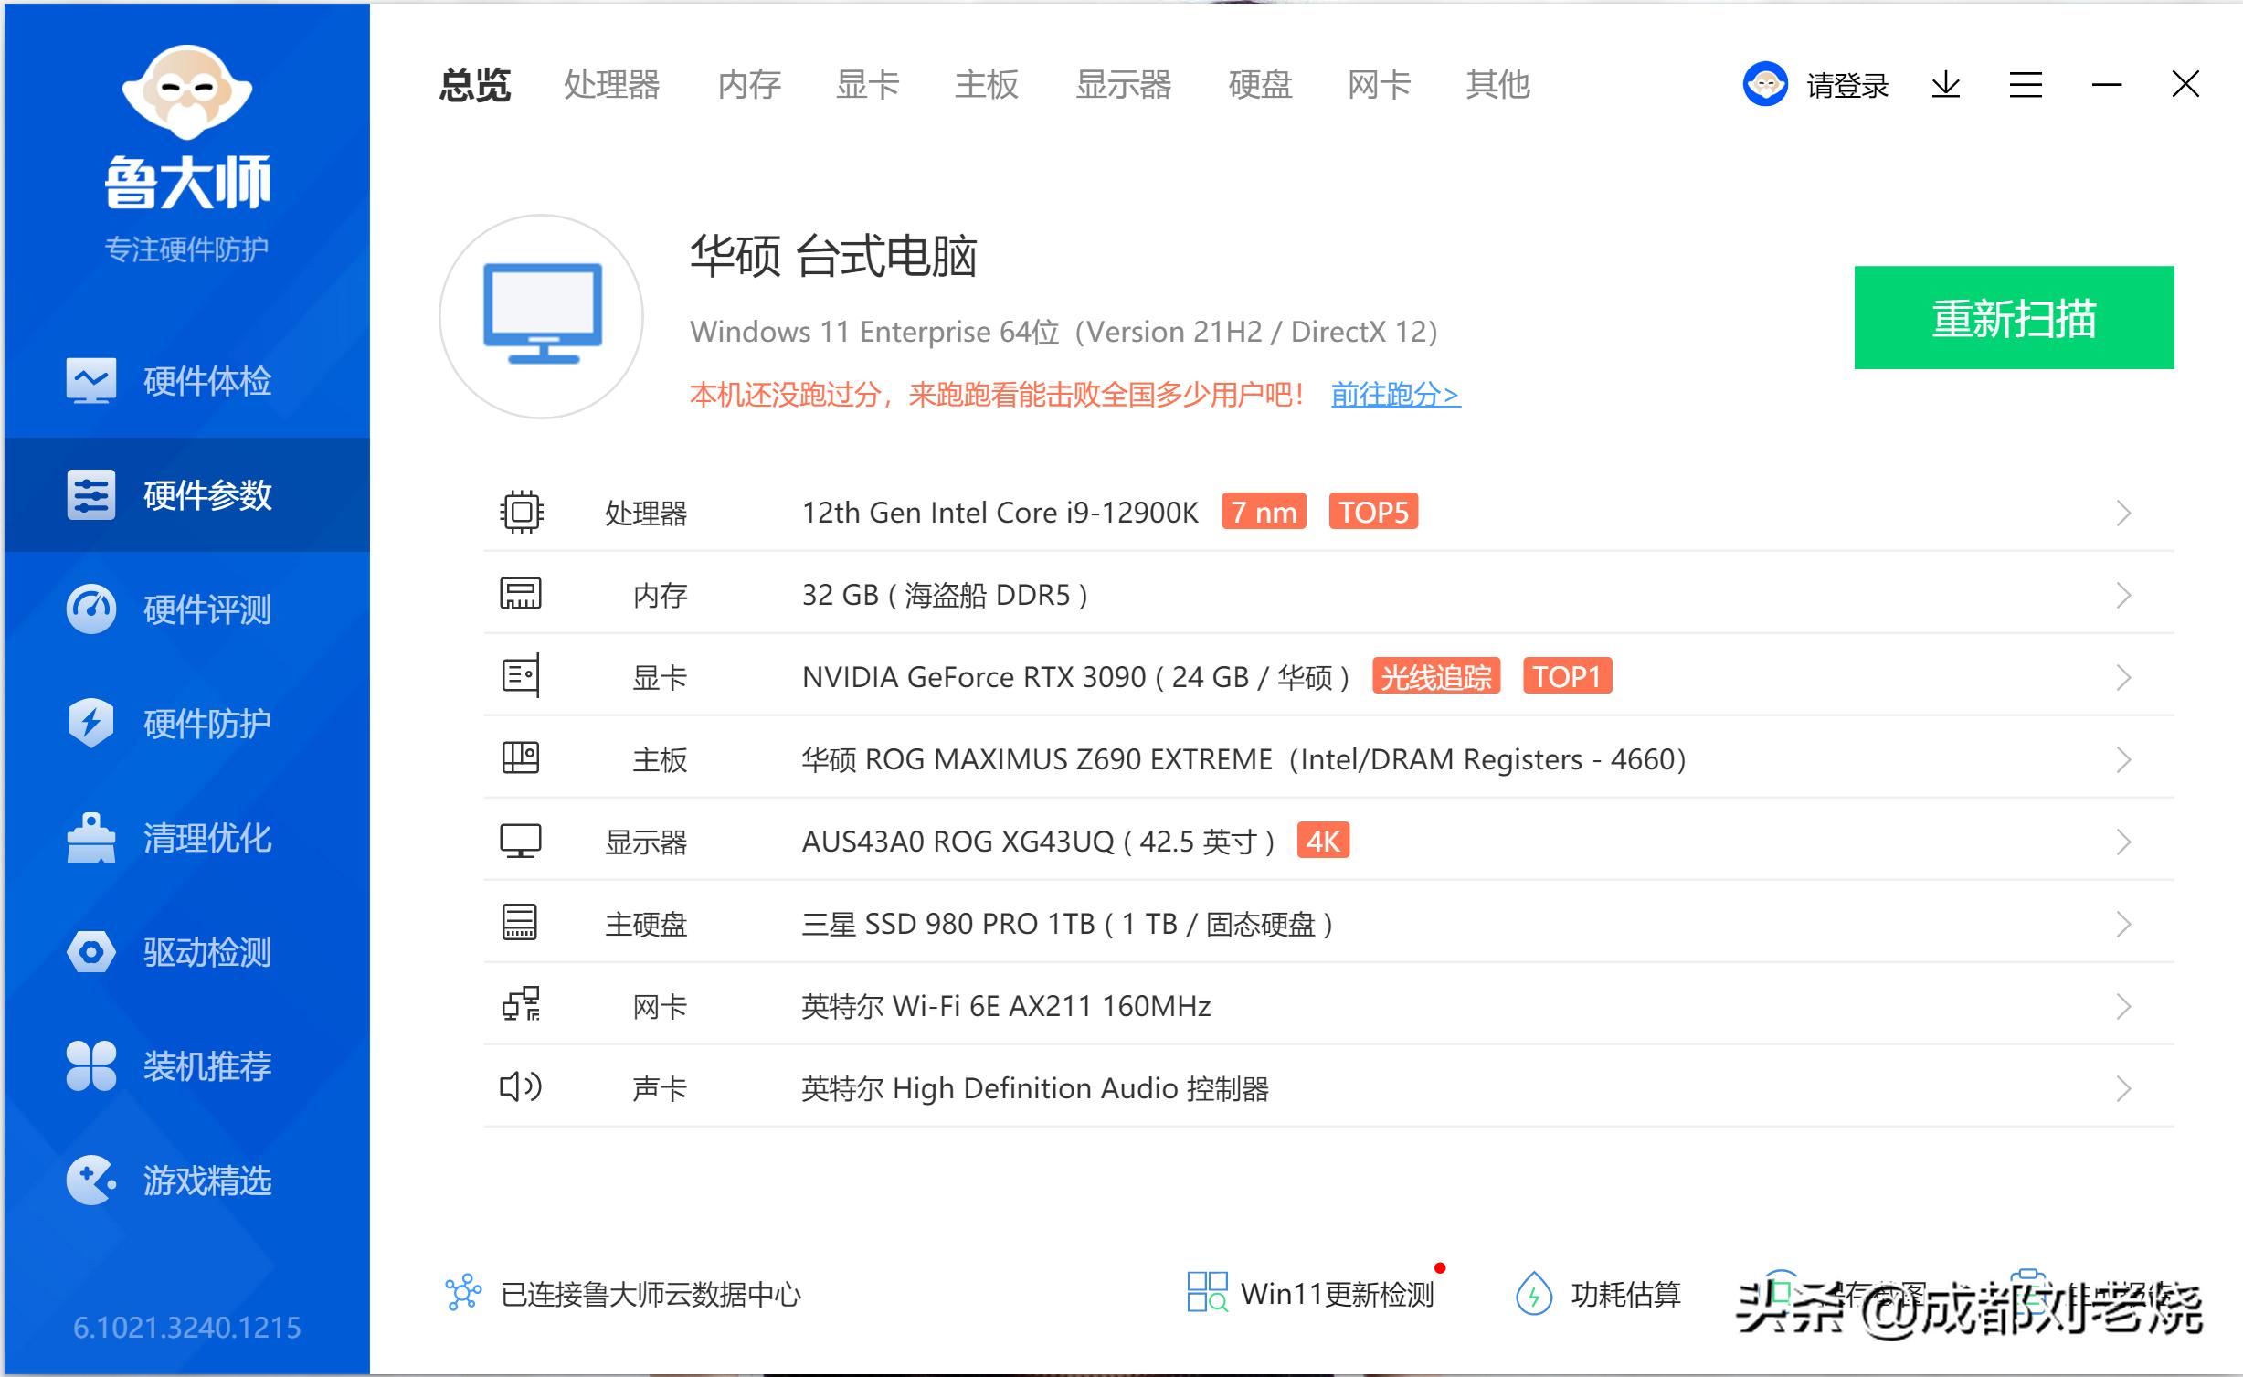The height and width of the screenshot is (1377, 2243).
Task: Follow the 前往跑分 benchmark link
Action: point(1395,394)
